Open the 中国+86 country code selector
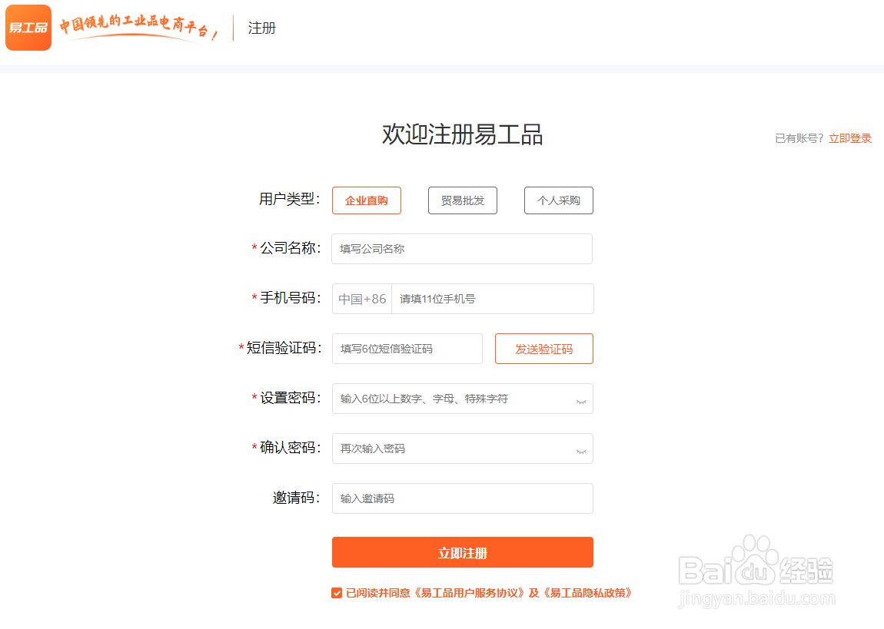The image size is (884, 629). pos(362,299)
